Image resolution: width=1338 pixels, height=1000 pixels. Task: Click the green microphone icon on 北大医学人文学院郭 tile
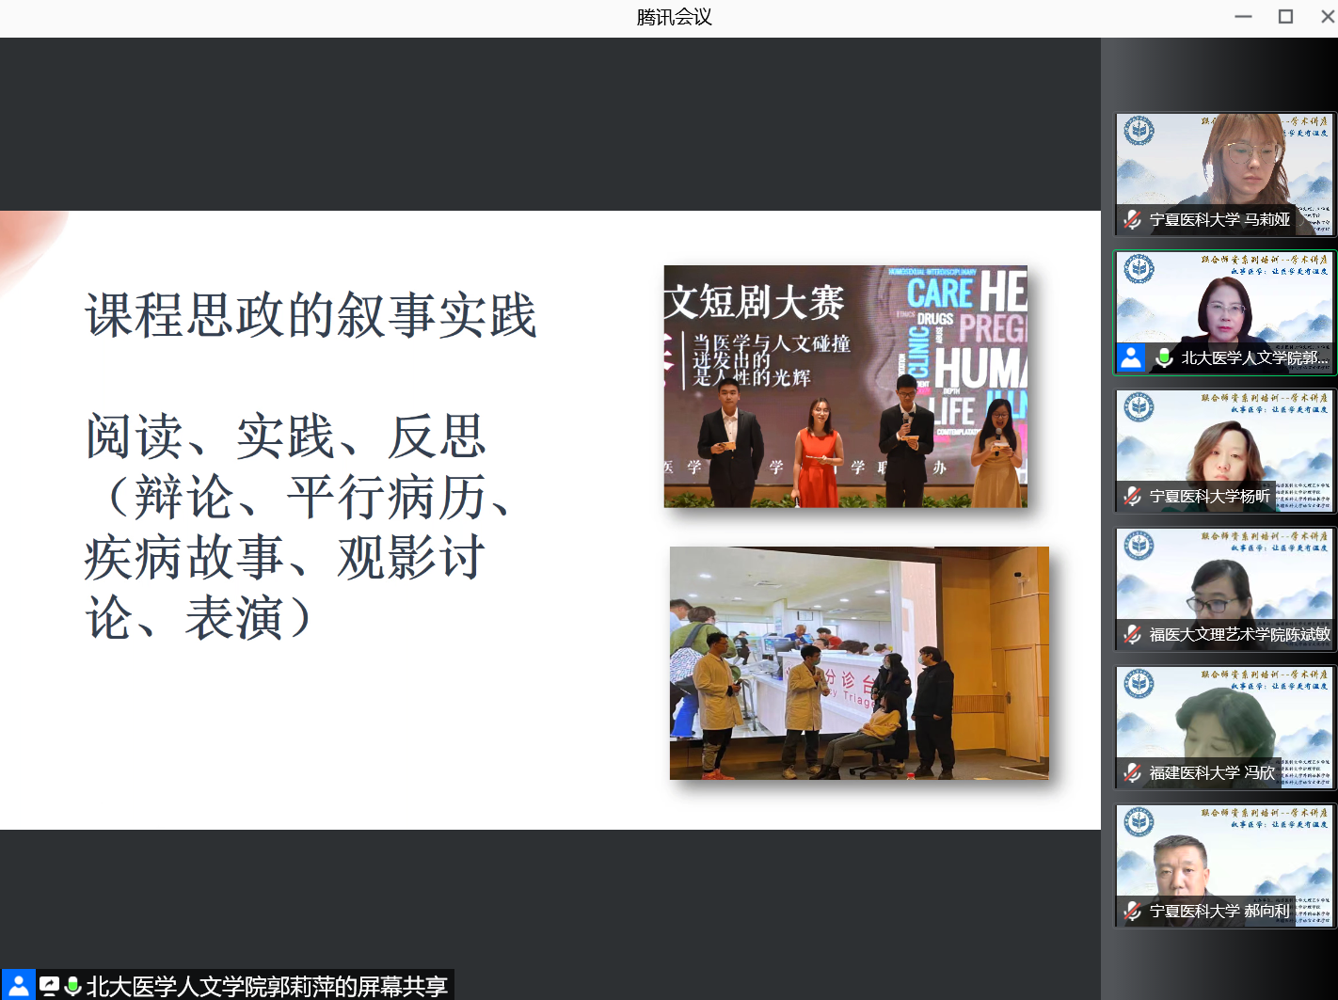1164,358
